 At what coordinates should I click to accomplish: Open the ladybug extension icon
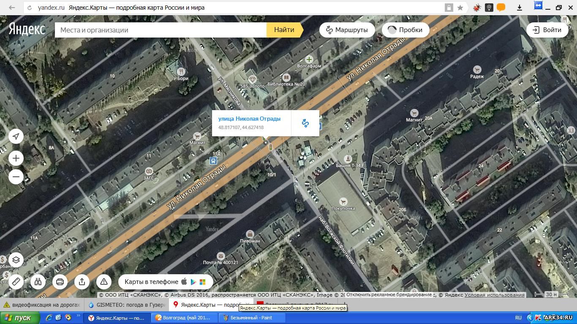tap(477, 8)
